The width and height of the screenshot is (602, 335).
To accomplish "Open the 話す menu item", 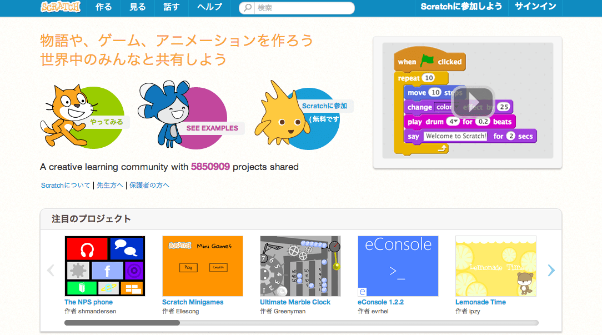I will pos(171,7).
